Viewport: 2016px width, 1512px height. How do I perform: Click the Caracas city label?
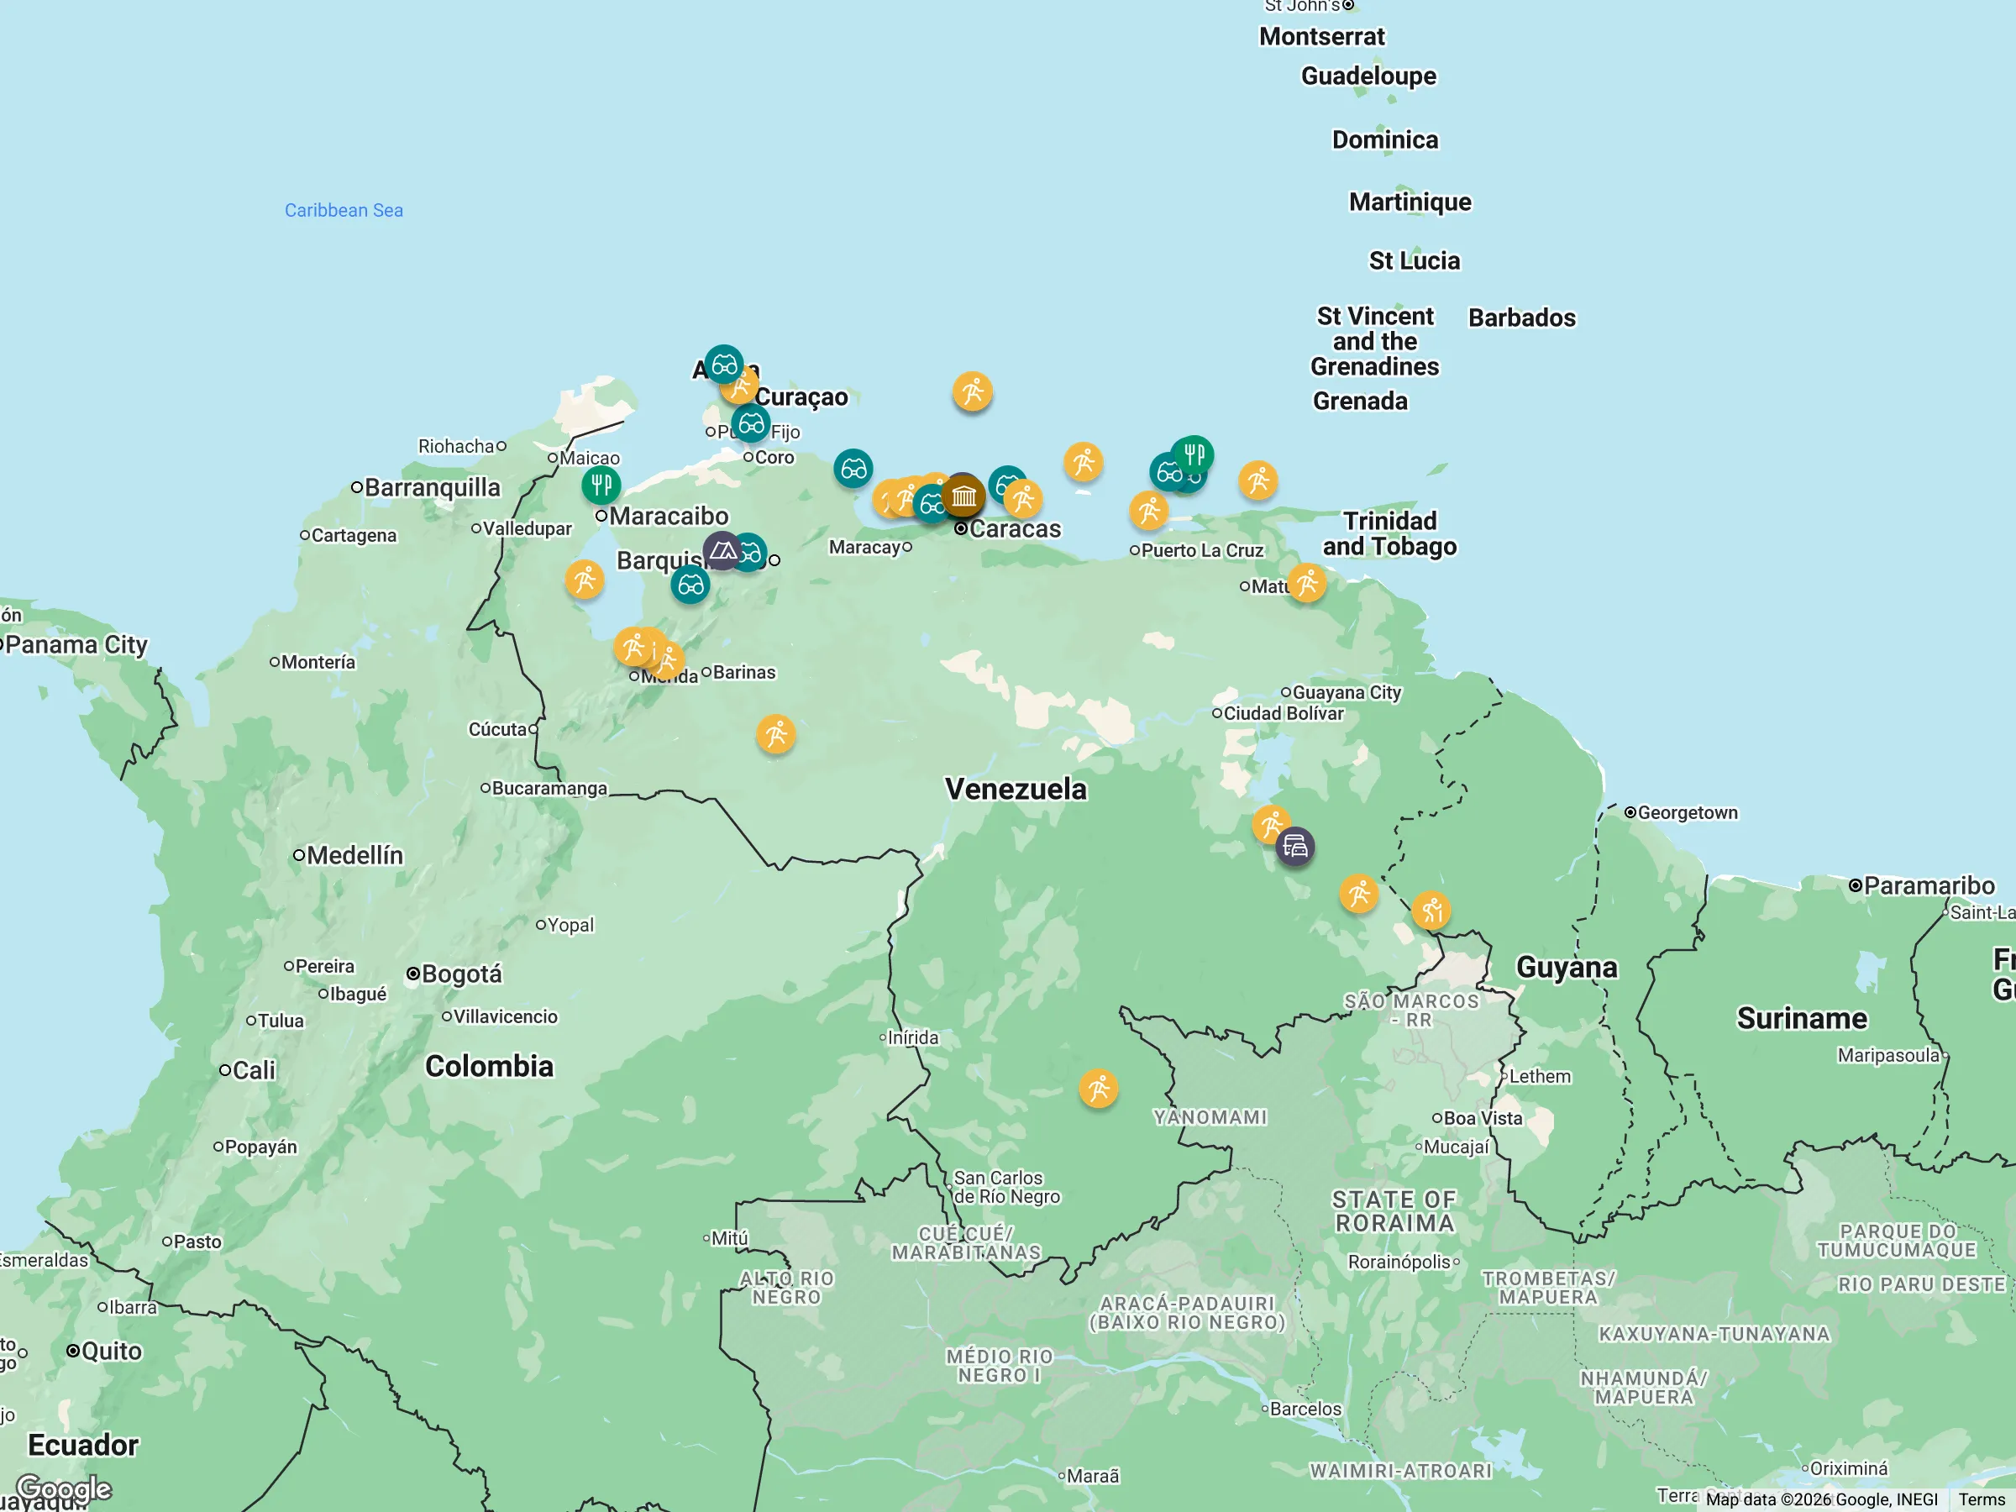click(x=1015, y=528)
